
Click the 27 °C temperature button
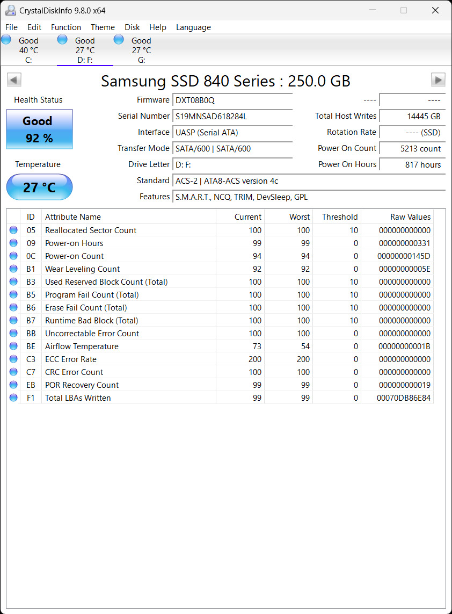click(x=40, y=187)
